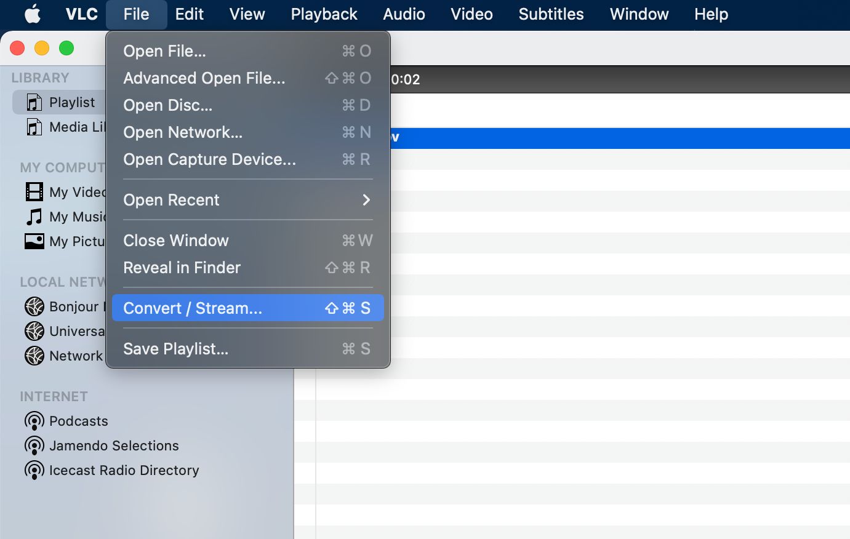Choose Open File... from File menu
The image size is (850, 539).
[x=248, y=51]
